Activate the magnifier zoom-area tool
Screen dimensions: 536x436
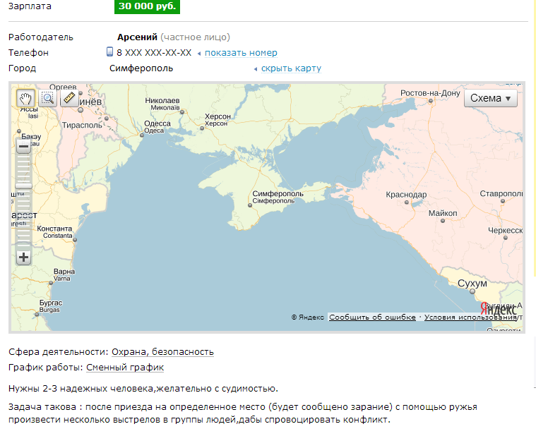[x=47, y=99]
